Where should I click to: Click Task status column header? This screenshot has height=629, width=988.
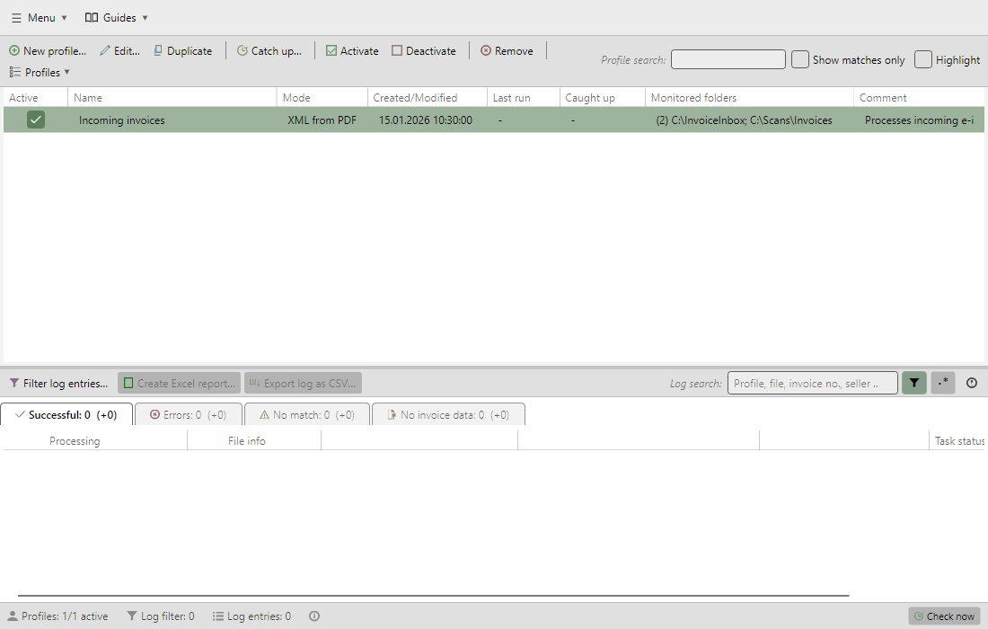(x=957, y=441)
